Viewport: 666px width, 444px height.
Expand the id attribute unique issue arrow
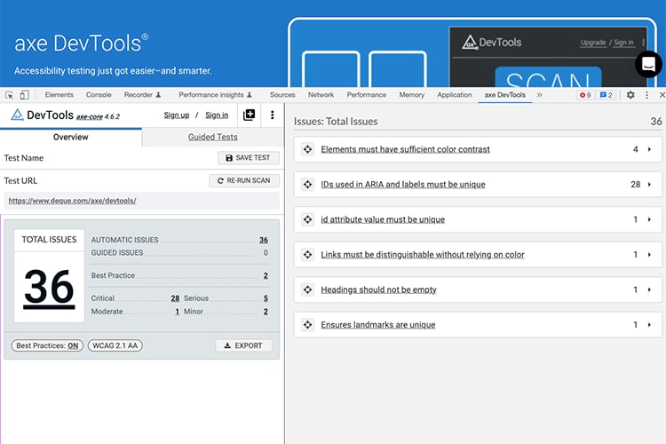[x=649, y=219]
